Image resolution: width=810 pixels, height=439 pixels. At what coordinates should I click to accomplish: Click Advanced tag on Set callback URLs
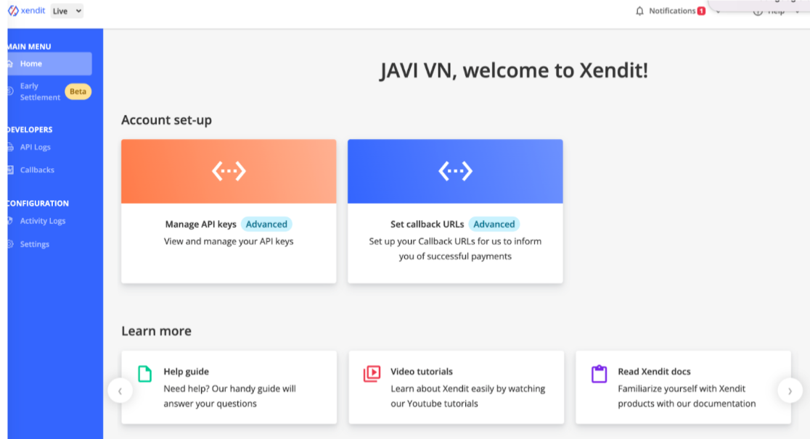click(494, 224)
